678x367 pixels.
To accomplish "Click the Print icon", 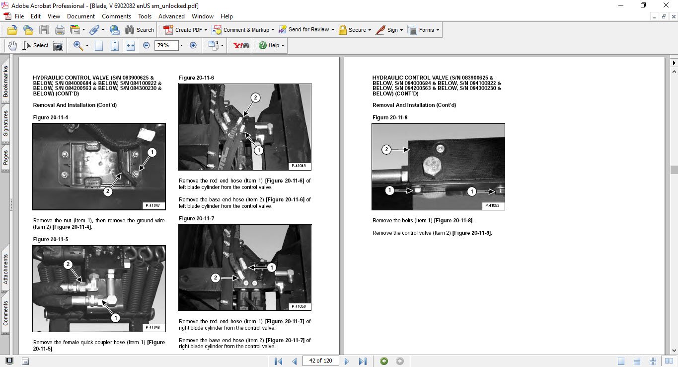I will click(60, 30).
